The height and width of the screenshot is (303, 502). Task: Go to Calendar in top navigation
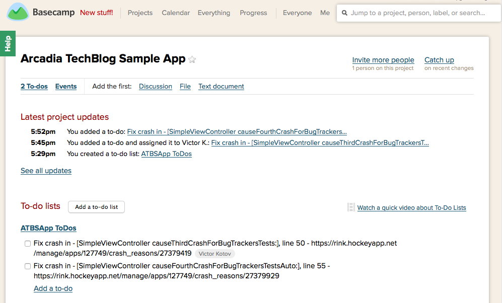(176, 13)
